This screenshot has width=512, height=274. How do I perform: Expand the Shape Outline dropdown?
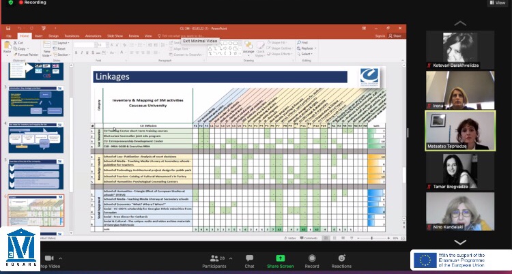[281, 48]
